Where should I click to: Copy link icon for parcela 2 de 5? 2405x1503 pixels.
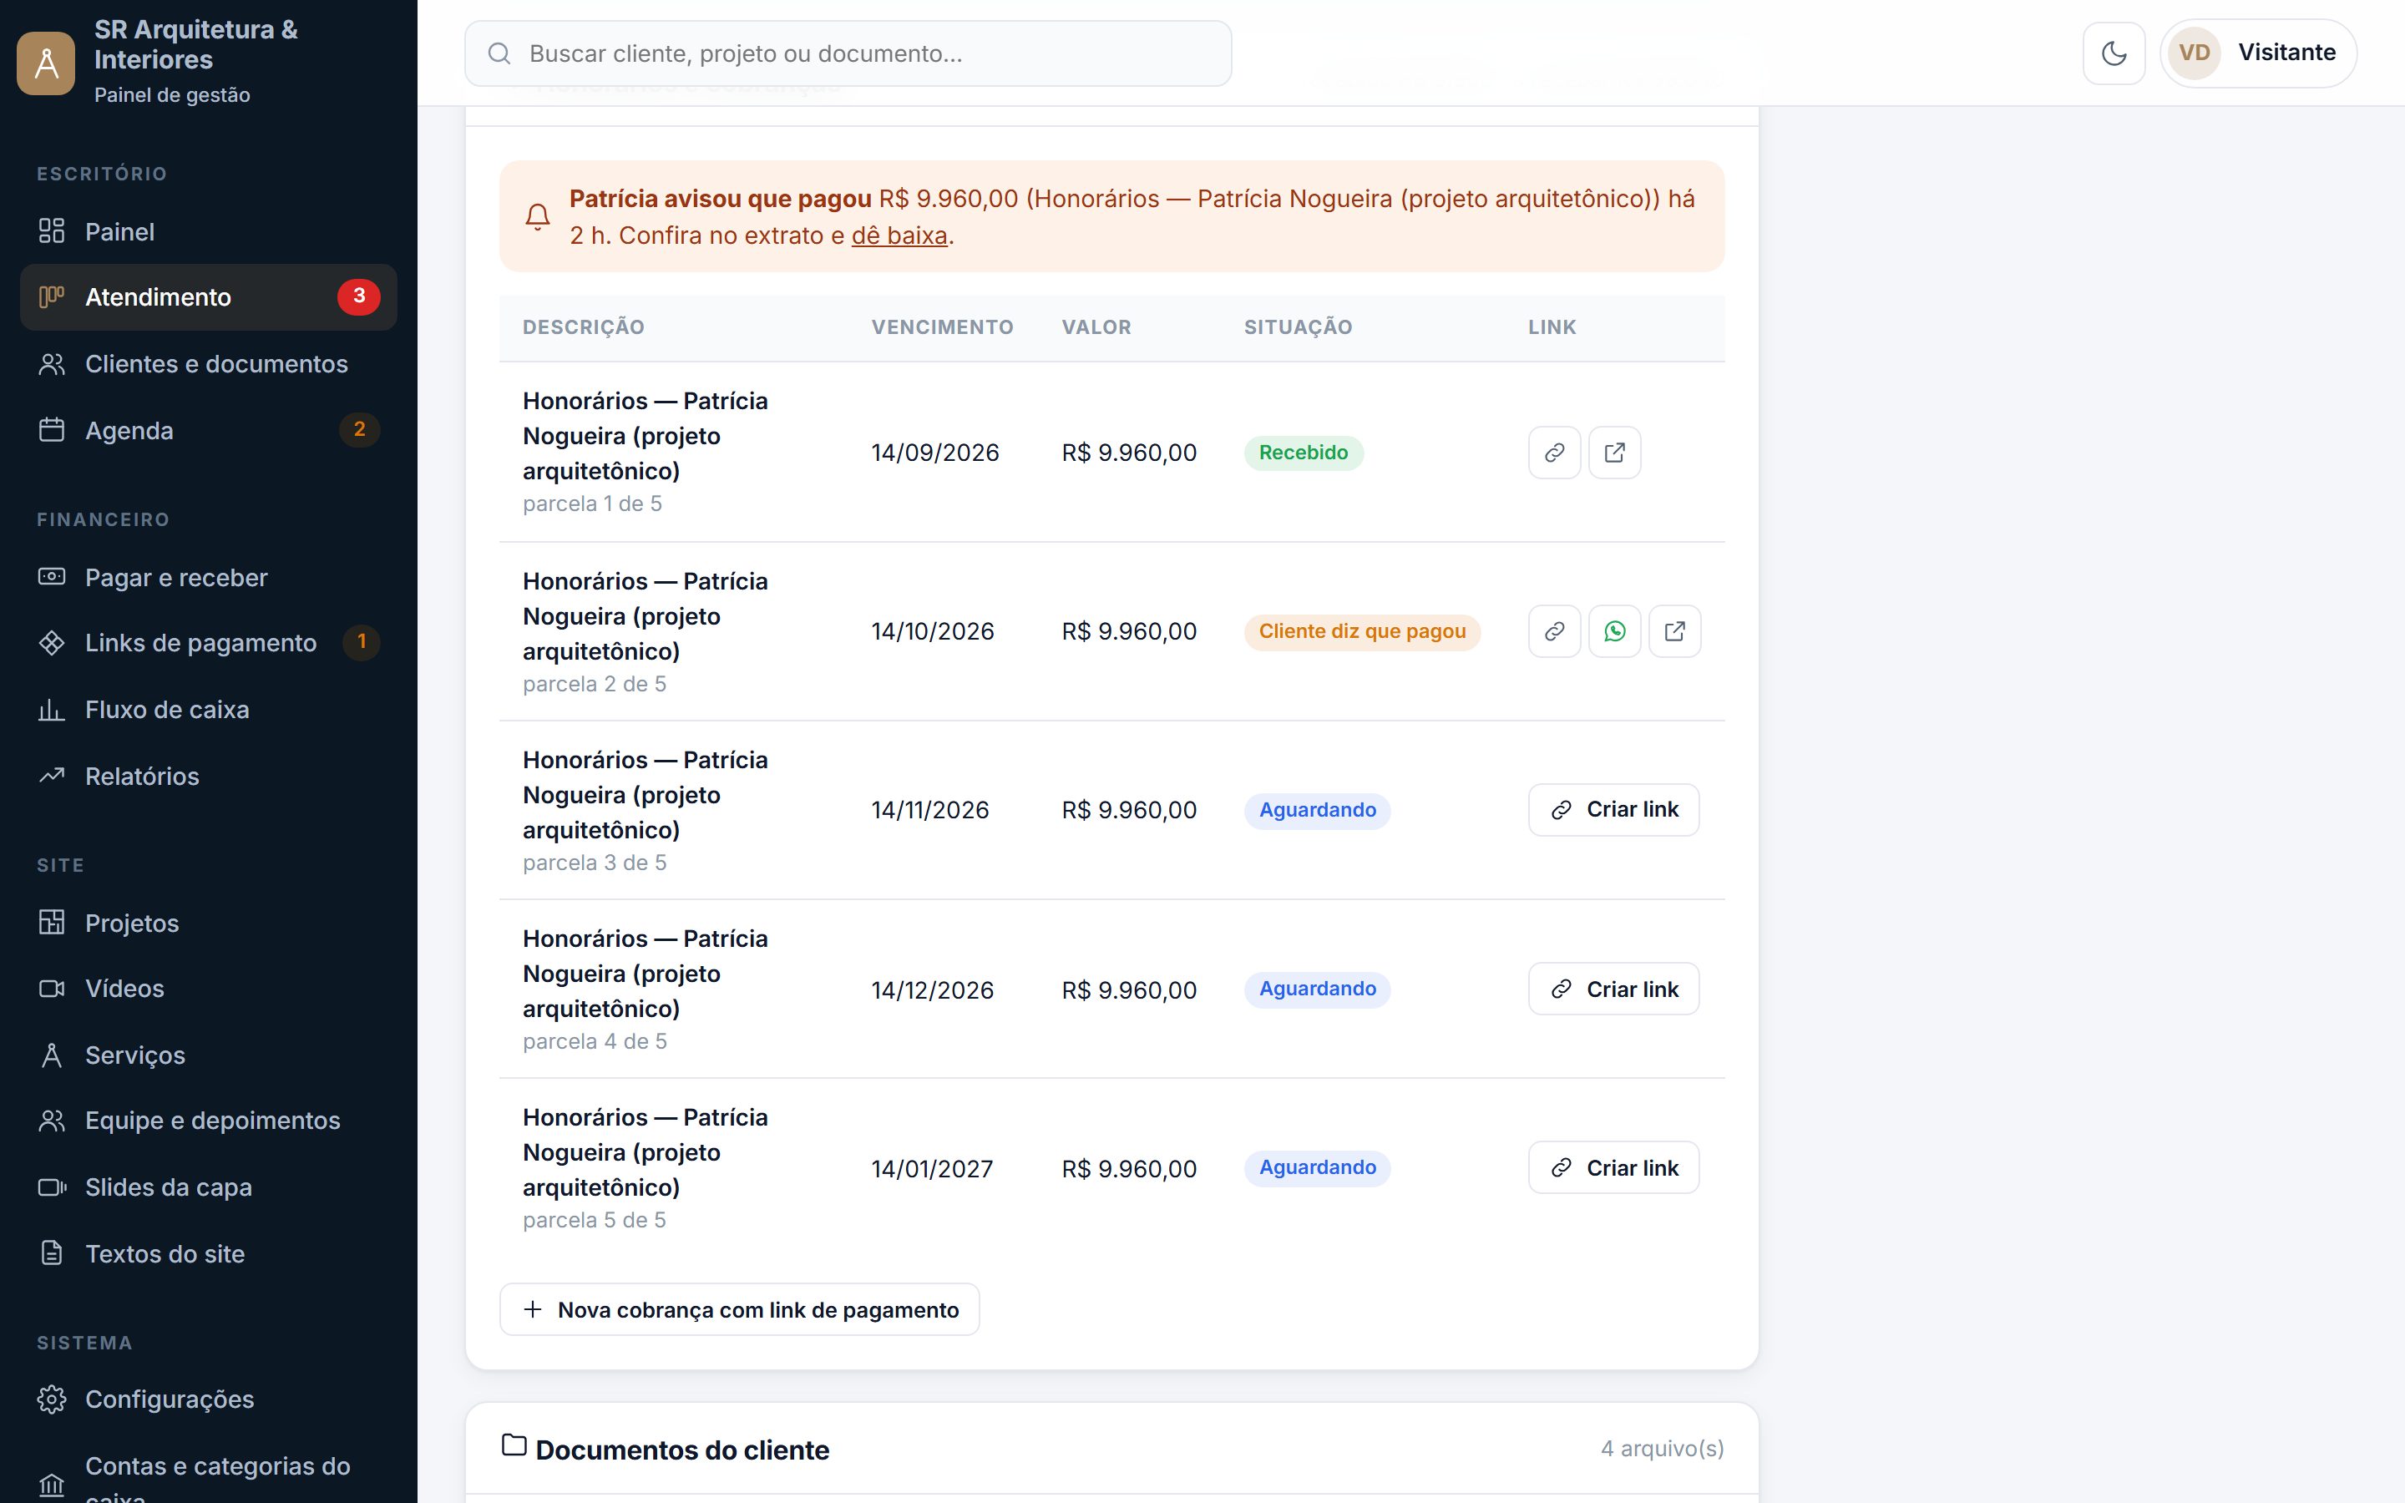(1554, 631)
